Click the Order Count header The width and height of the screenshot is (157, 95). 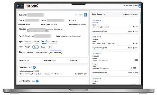point(97,14)
